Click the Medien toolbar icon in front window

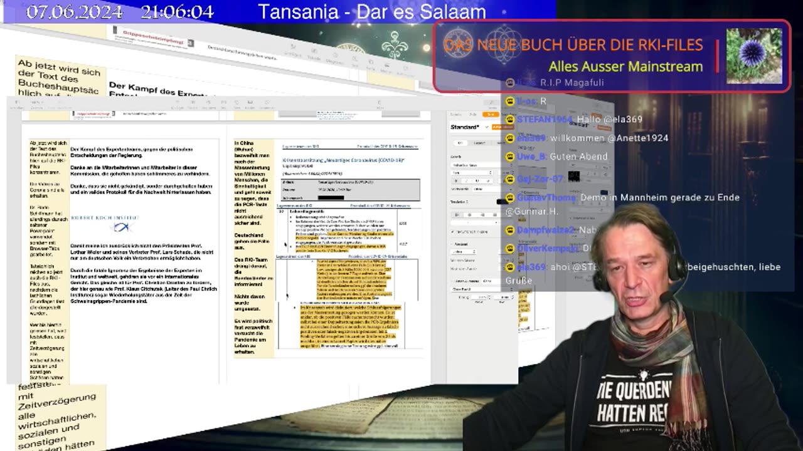click(x=250, y=105)
